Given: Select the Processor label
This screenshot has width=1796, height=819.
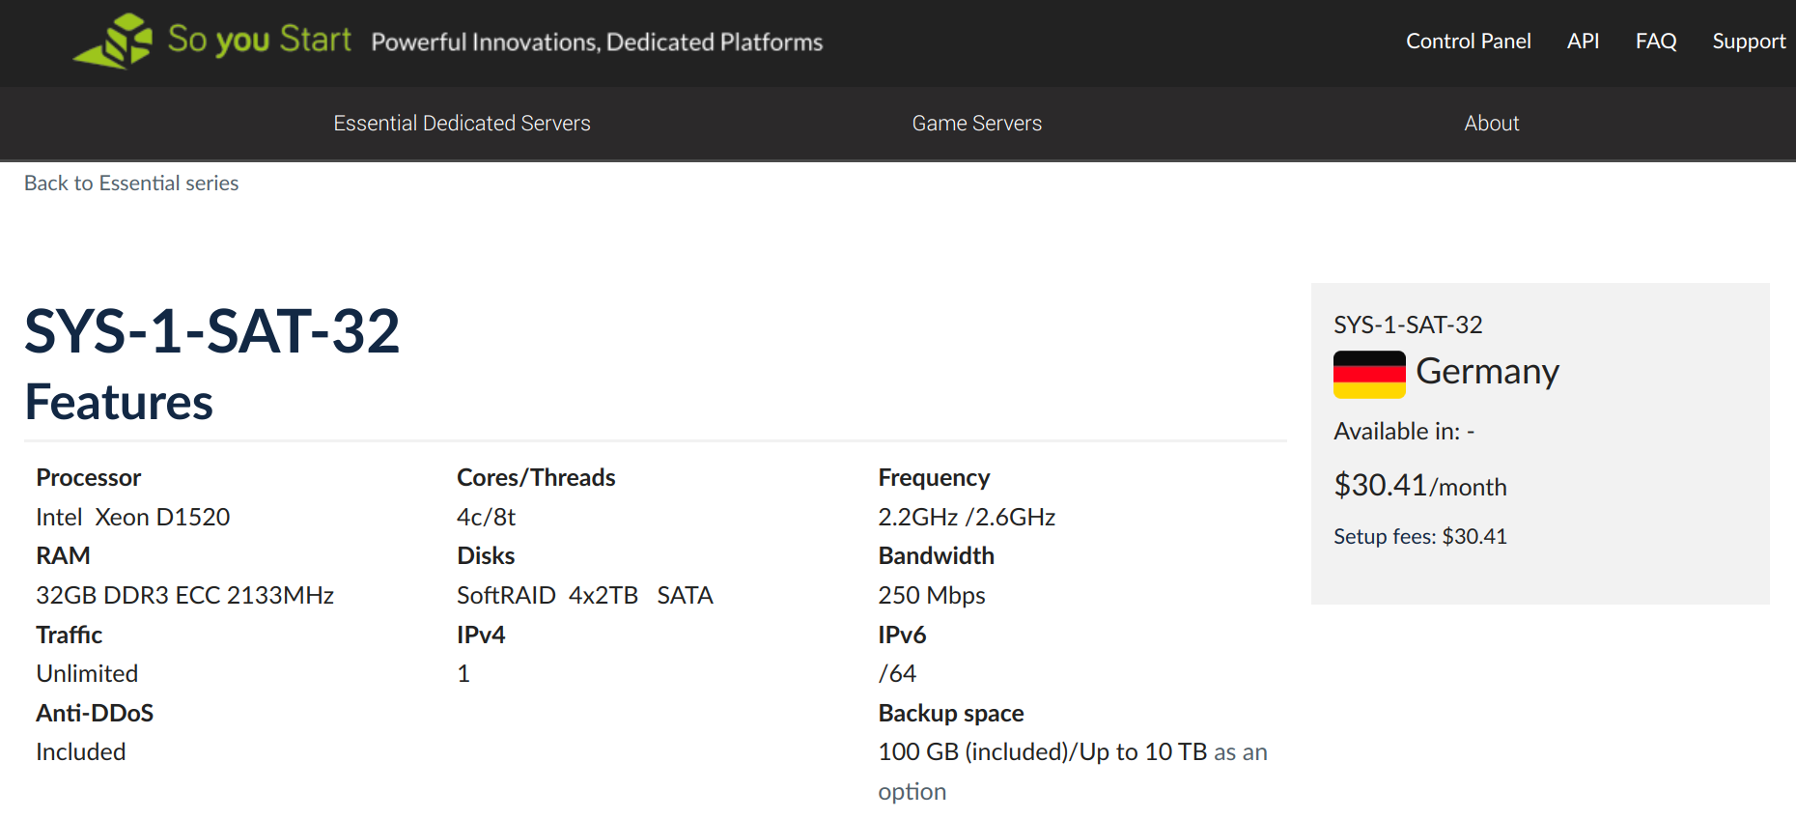Looking at the screenshot, I should click(89, 477).
